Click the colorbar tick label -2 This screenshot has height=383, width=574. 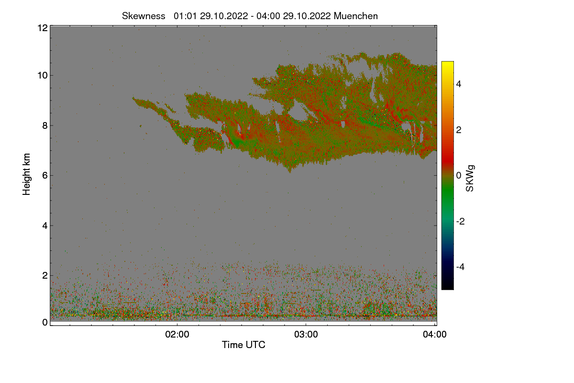[x=460, y=221]
